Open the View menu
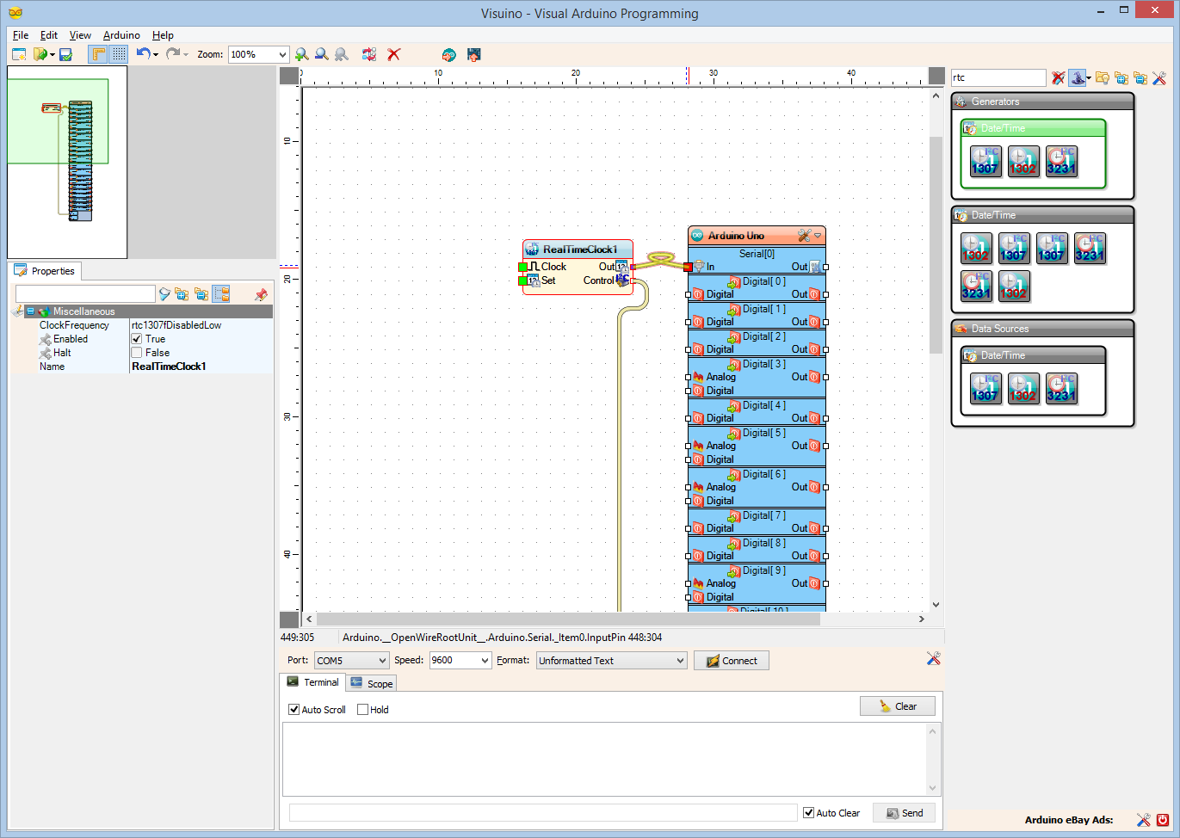This screenshot has width=1180, height=838. [x=80, y=35]
